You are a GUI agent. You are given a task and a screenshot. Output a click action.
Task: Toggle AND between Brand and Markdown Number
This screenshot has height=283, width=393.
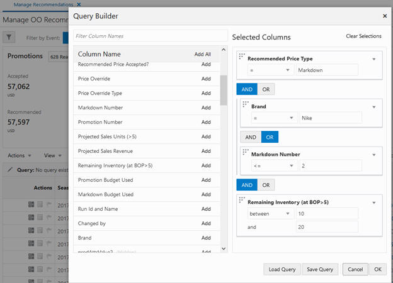251,137
